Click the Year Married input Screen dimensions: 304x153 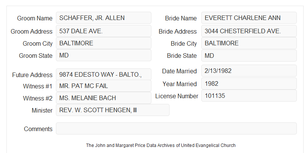(249, 83)
